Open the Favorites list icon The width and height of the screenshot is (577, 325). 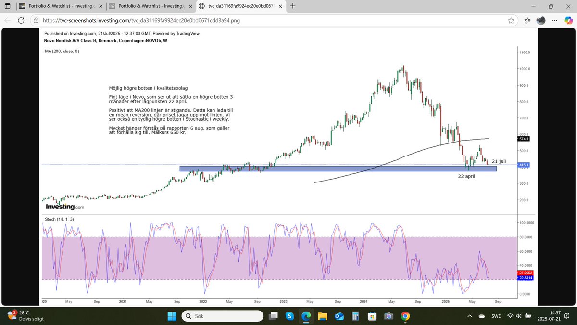pos(527,21)
